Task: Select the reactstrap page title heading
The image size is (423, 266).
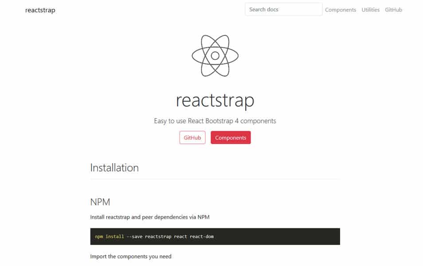Action: (x=216, y=101)
